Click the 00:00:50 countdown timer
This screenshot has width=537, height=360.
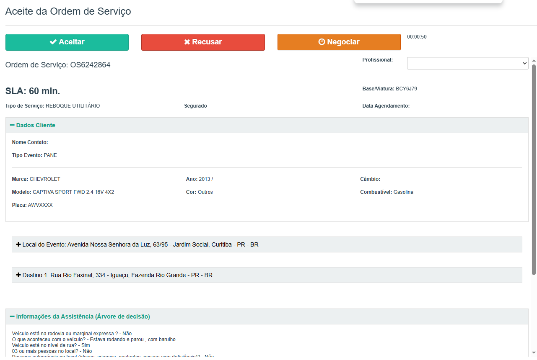pyautogui.click(x=417, y=37)
